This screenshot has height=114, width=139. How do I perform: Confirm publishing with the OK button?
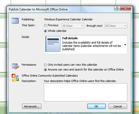[x=96, y=106]
